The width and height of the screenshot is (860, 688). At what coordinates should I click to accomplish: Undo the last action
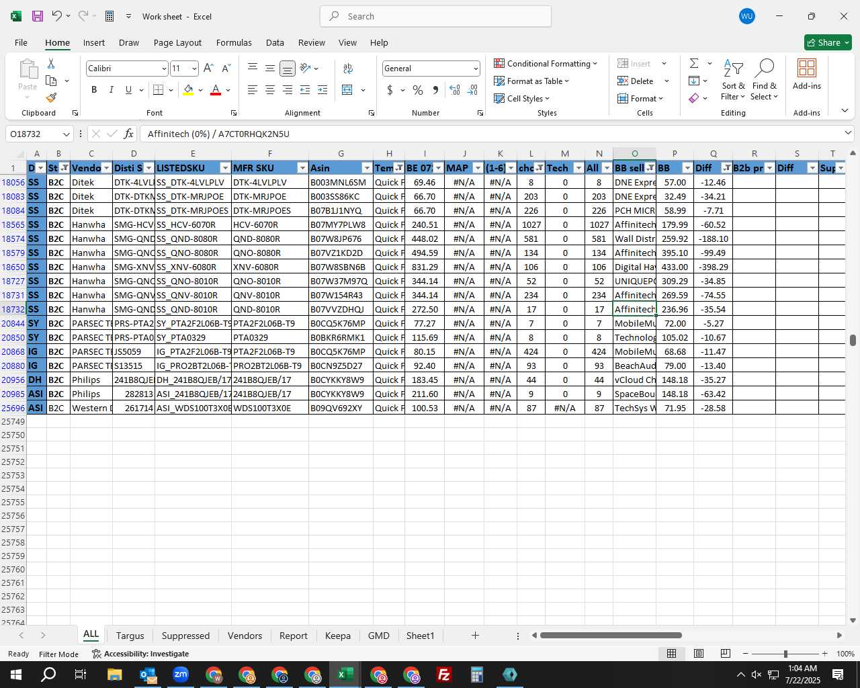coord(57,16)
